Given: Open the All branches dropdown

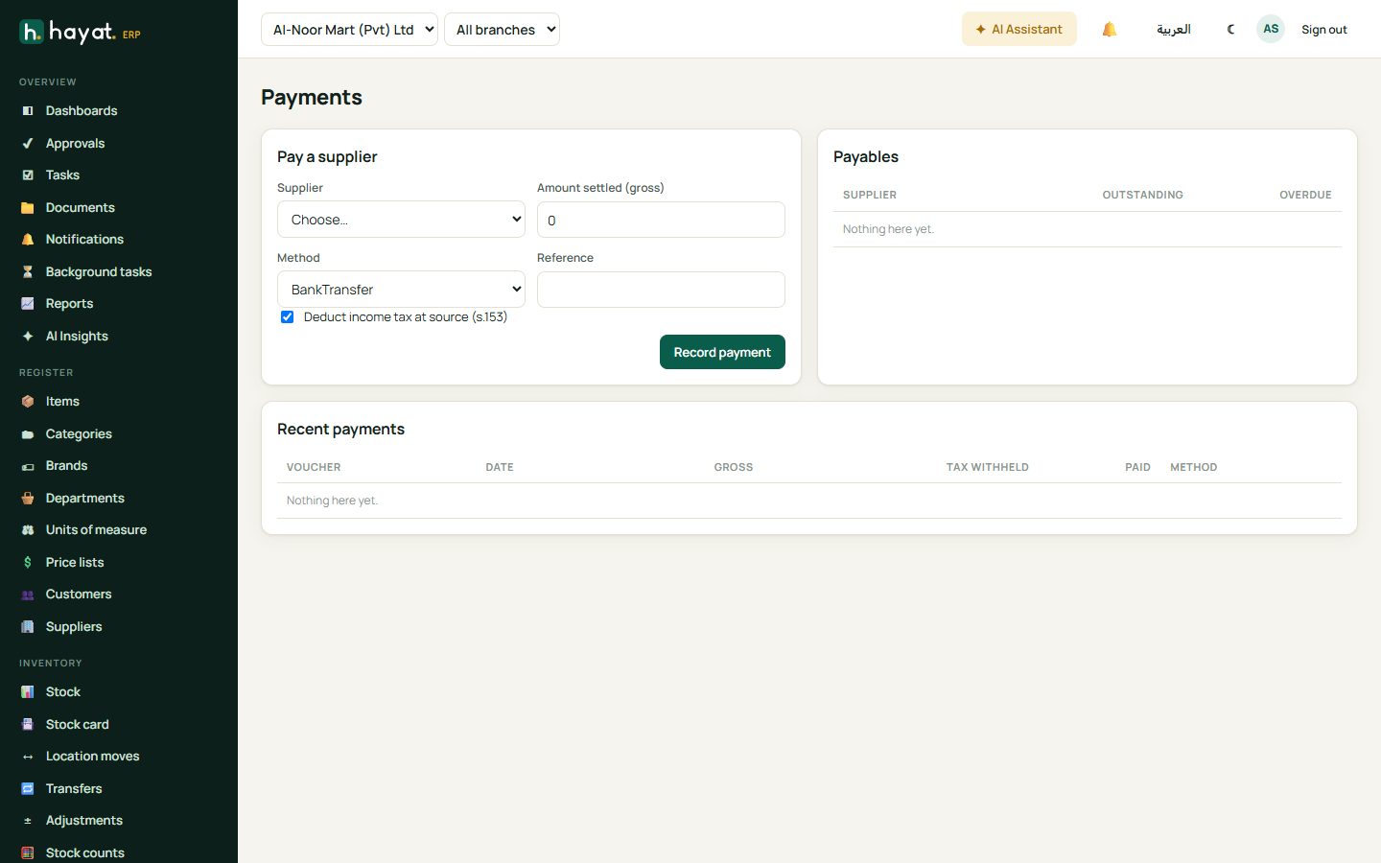Looking at the screenshot, I should tap(502, 30).
